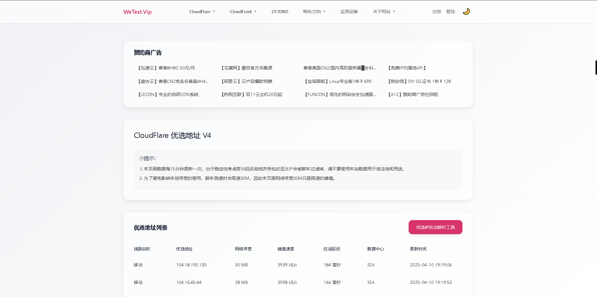Image resolution: width=597 pixels, height=297 pixels.
Task: Click the 赞助商广告 section heading
Action: click(x=148, y=53)
